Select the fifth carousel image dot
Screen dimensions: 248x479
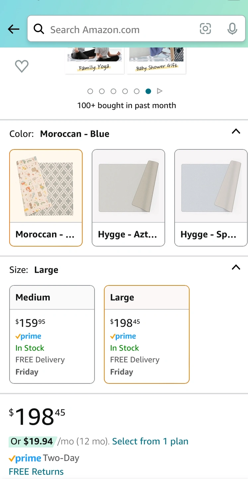click(x=137, y=91)
